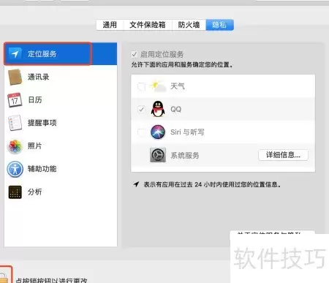Open the 防火墙 tab

pyautogui.click(x=189, y=25)
